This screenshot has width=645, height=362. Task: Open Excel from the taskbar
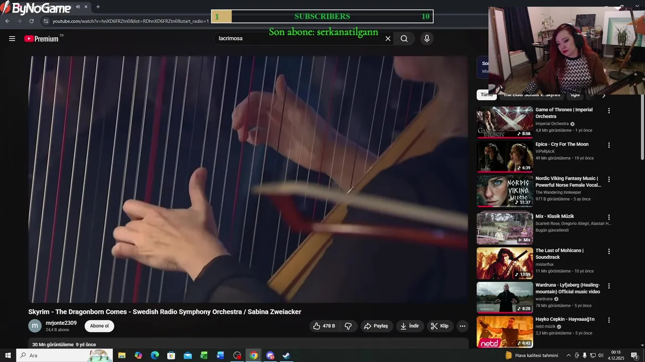click(204, 355)
